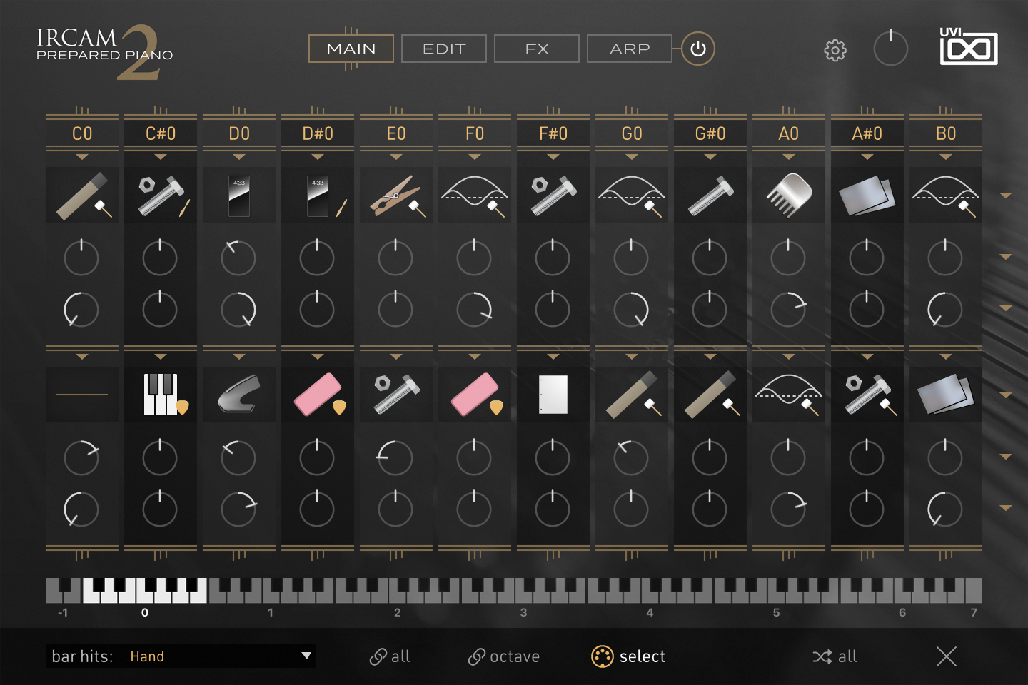Click the F#0 upper bolt with mallet icon
The width and height of the screenshot is (1028, 685).
553,195
